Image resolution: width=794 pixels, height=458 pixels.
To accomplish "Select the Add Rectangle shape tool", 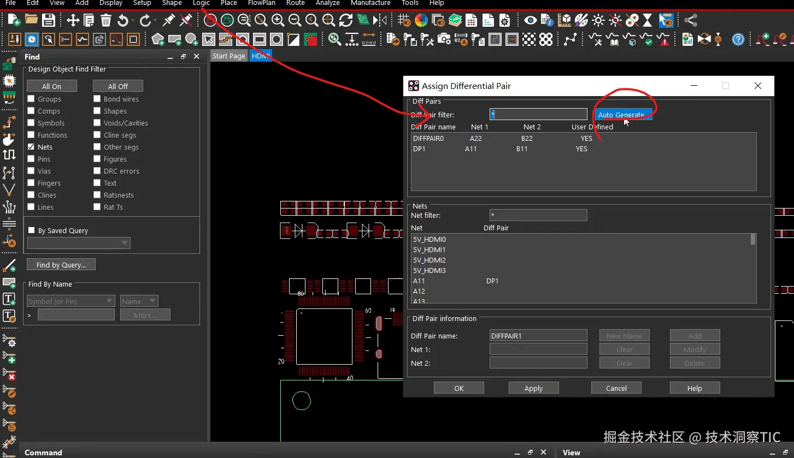I will point(175,40).
